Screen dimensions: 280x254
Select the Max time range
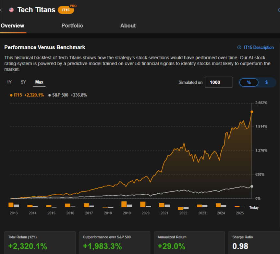[39, 82]
